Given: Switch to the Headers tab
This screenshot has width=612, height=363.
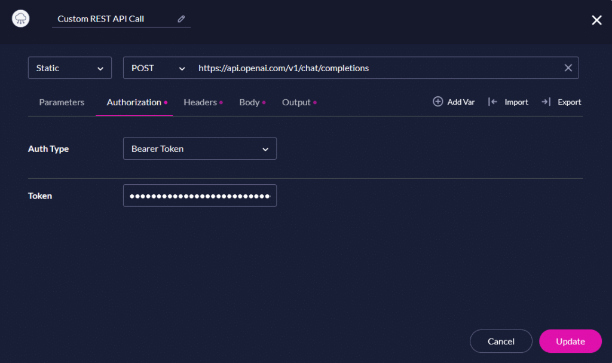Looking at the screenshot, I should [199, 102].
